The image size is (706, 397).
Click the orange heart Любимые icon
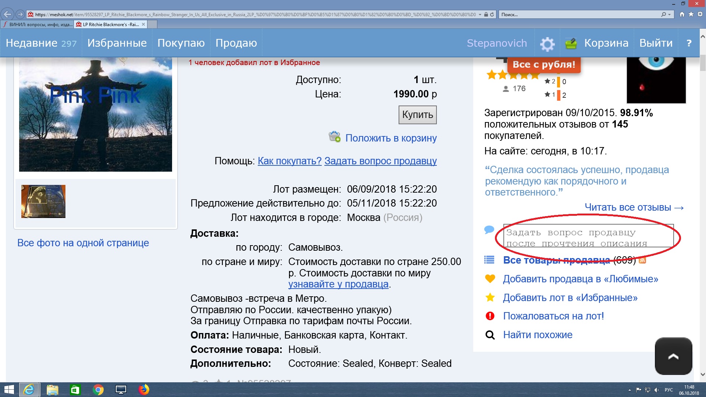click(x=490, y=279)
